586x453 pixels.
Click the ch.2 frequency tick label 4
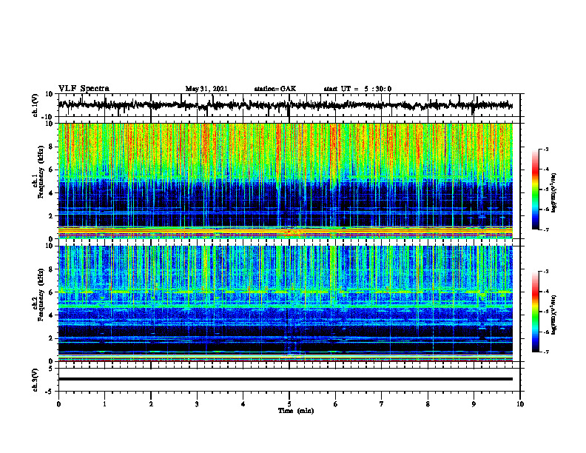(x=53, y=315)
